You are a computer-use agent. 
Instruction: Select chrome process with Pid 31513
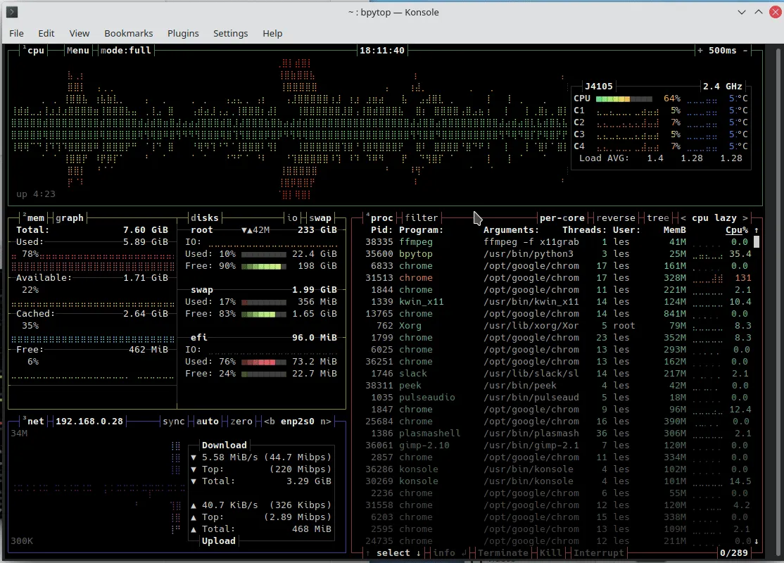(x=557, y=277)
